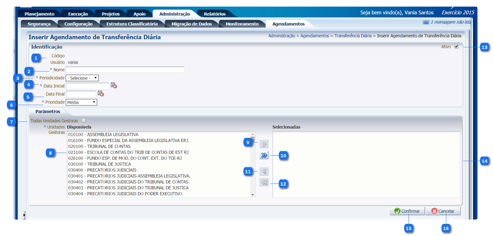Switch to the Planejamento tab
Viewport: 493px width, 236px height.
pyautogui.click(x=39, y=14)
